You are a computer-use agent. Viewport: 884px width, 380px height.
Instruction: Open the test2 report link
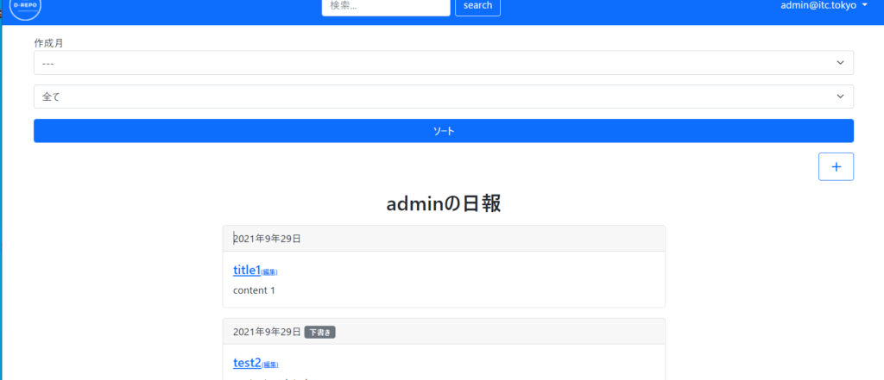[x=247, y=363]
